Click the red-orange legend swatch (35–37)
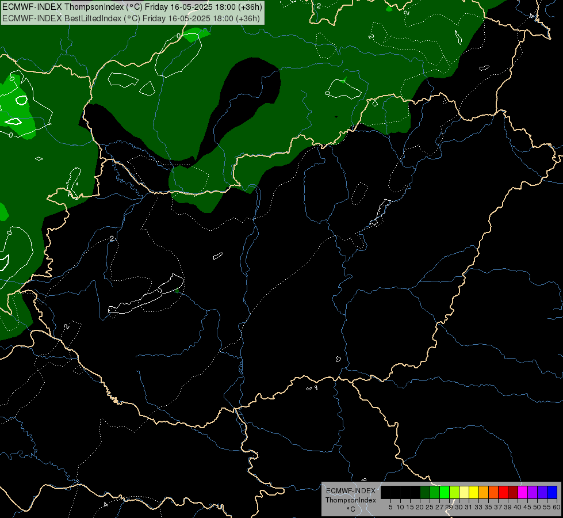Screen dimensions: 563x518 (x=493, y=492)
